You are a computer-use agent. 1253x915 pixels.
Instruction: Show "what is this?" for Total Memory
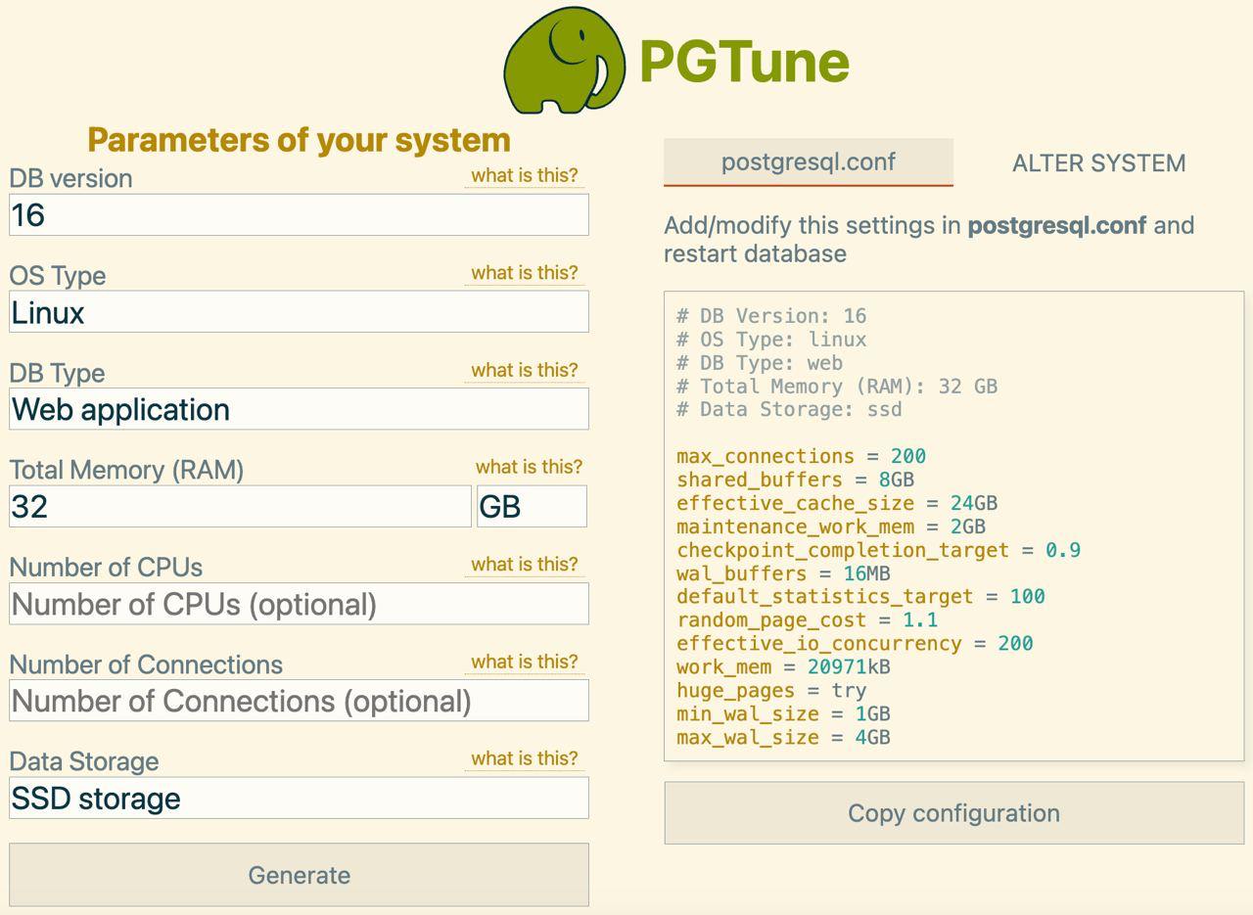pos(529,468)
